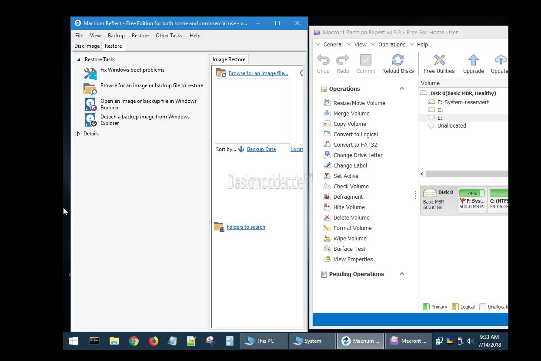Screen dimensions: 541x361
Task: Click Folders to search link
Action: pyautogui.click(x=246, y=227)
